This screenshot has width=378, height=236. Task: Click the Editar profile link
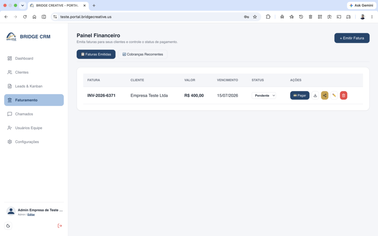[31, 215]
